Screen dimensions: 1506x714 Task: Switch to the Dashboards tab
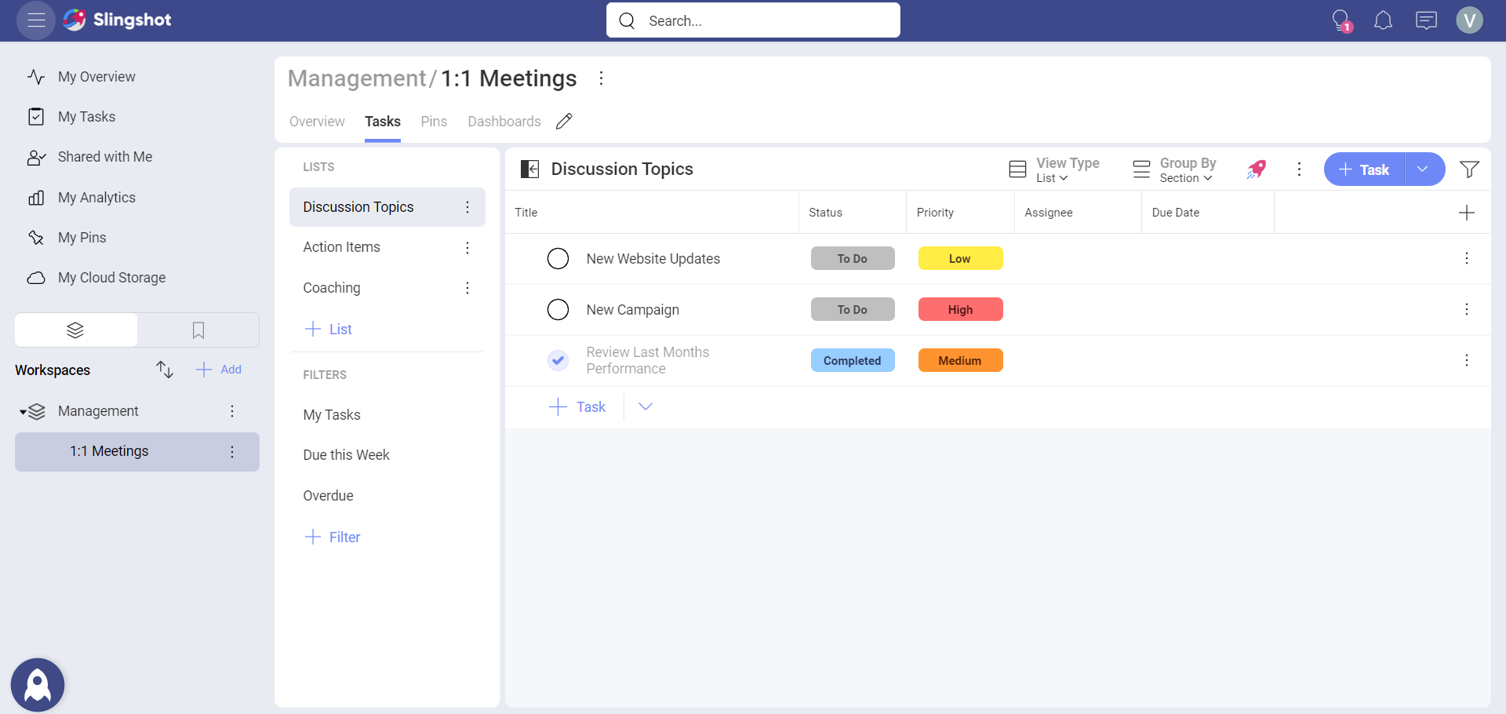504,122
